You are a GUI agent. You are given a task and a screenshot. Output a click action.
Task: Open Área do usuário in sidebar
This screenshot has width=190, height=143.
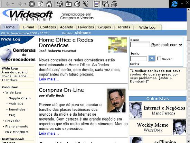point(15,72)
